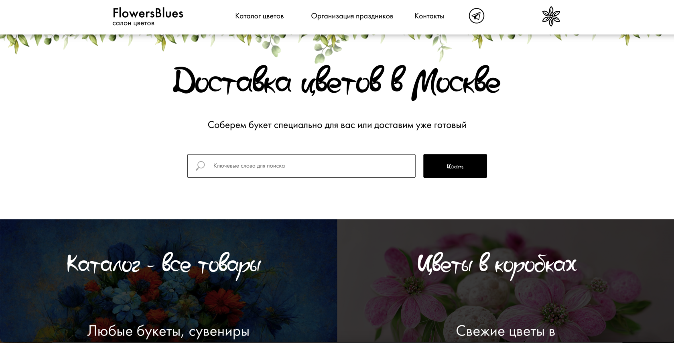Screen dimensions: 674x343
Task: Open the Каталог цветов menu item
Action: (259, 16)
